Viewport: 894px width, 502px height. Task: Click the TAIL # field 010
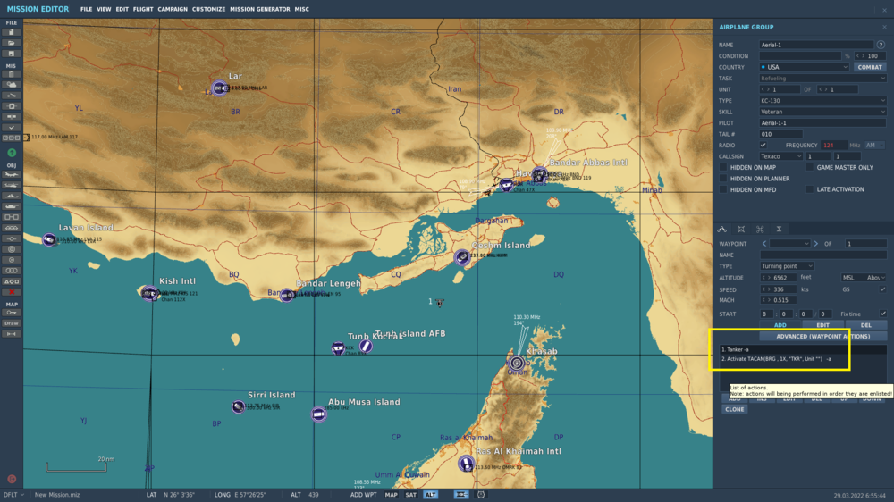pyautogui.click(x=780, y=134)
